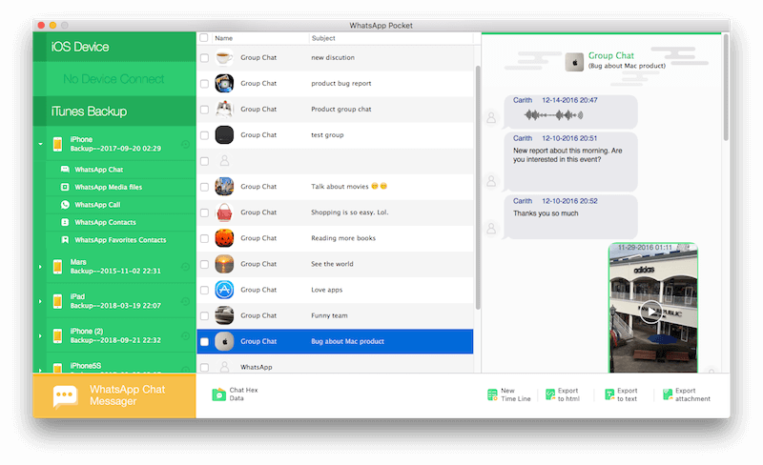
Task: Click the Export attachment label
Action: [x=692, y=394]
